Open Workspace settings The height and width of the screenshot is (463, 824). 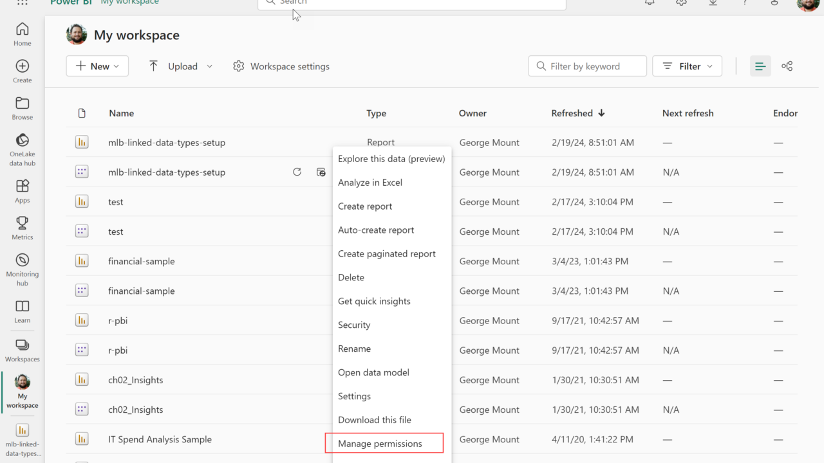[x=281, y=66]
